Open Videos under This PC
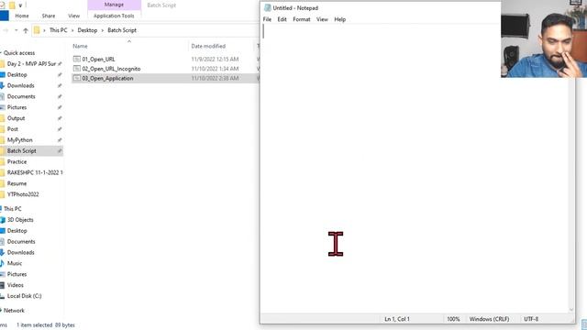 16,285
